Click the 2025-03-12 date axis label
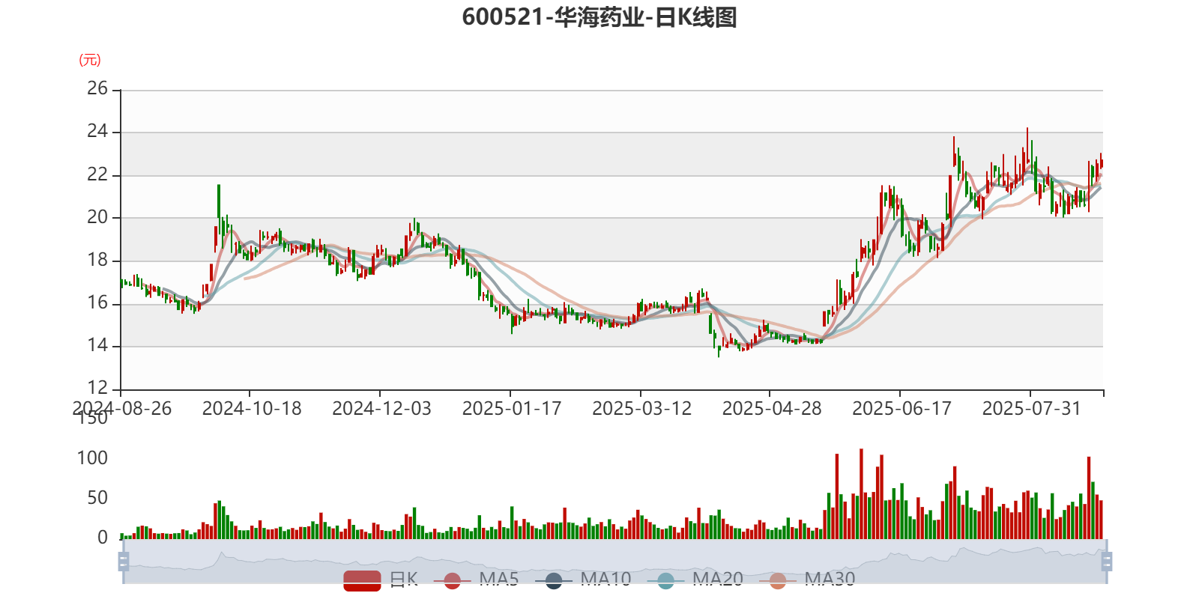Viewport: 1199px width, 599px height. (641, 409)
